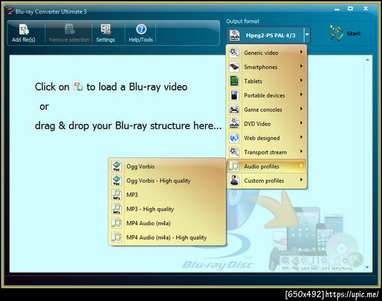This screenshot has height=301, width=382.
Task: Click the MP4 Audio (m4a) icon
Action: 117,223
